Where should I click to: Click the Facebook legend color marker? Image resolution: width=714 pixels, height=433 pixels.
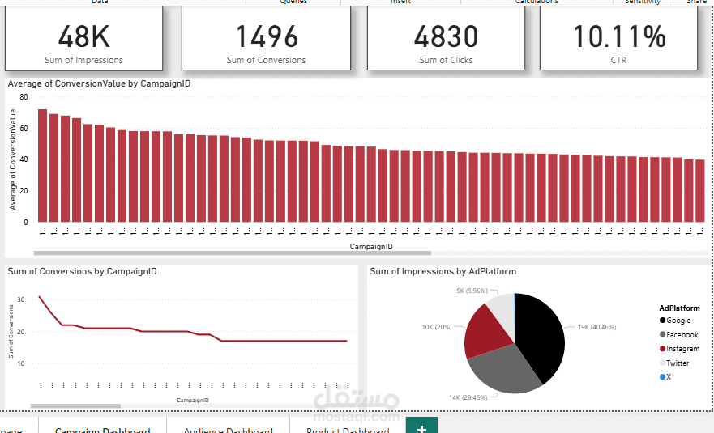(663, 334)
